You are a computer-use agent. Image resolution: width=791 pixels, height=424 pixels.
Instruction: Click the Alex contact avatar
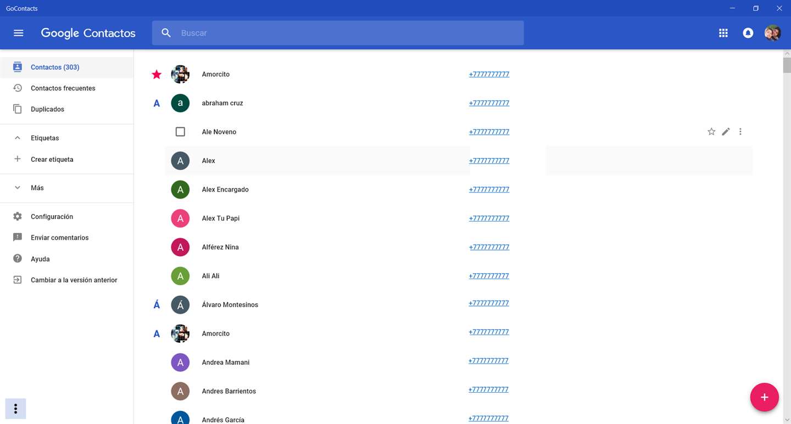point(180,161)
